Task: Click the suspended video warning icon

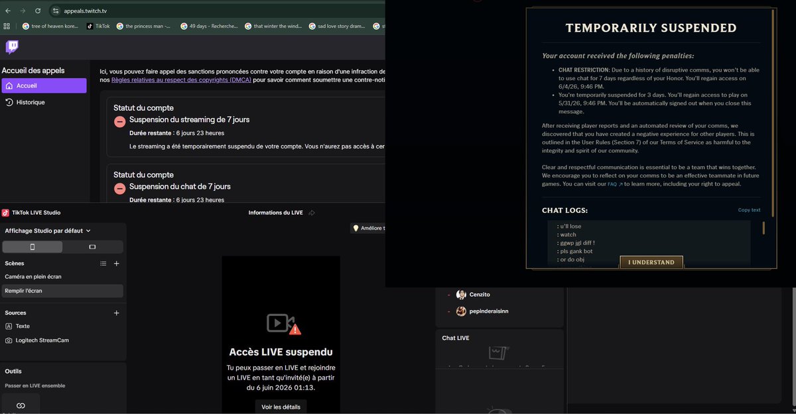Action: (284, 324)
